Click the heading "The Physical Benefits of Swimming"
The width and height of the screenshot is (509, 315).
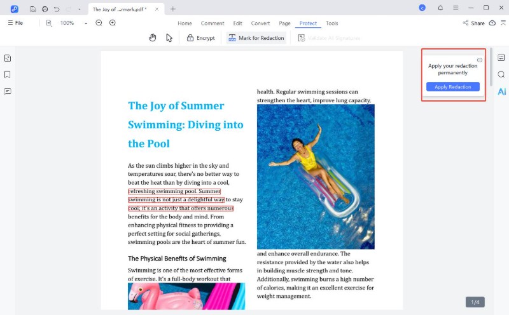coord(177,258)
